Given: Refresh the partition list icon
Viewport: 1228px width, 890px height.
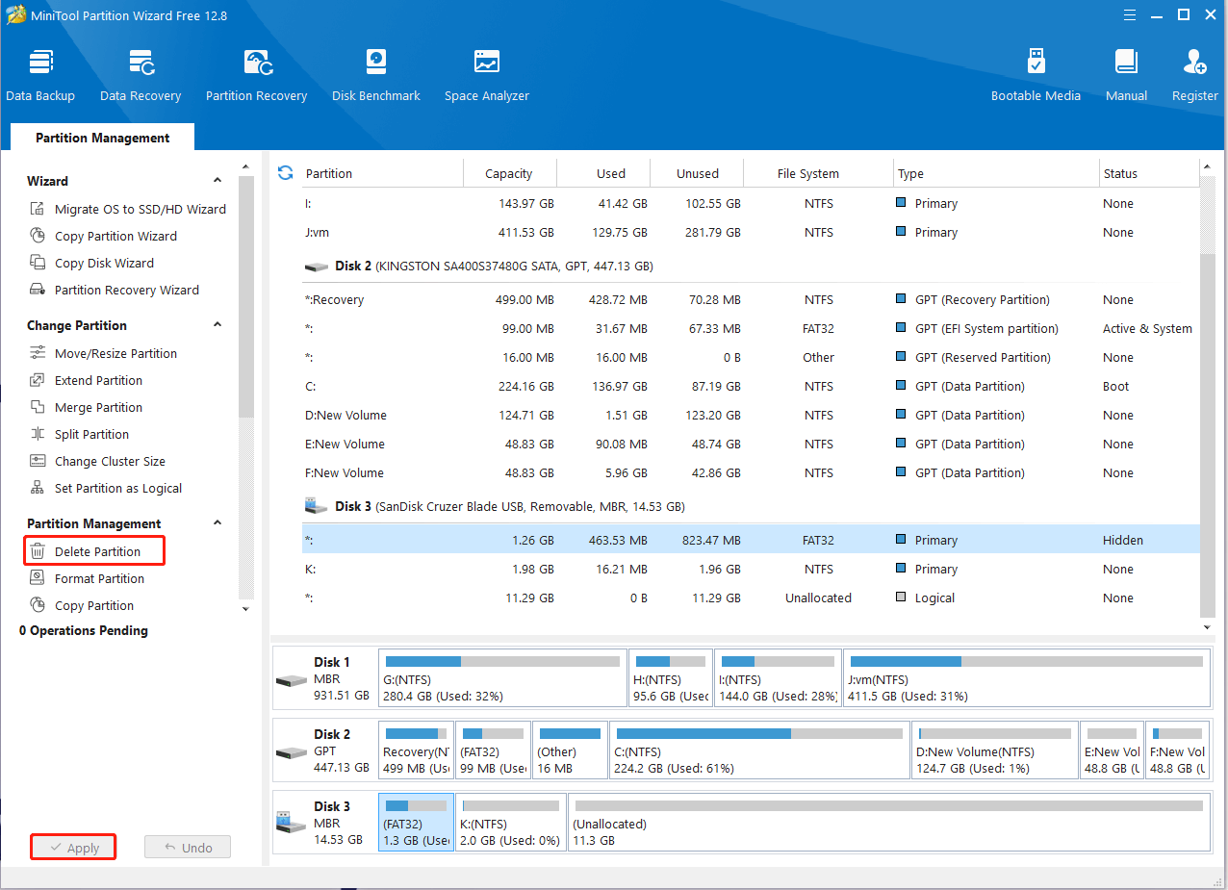Looking at the screenshot, I should click(x=285, y=173).
